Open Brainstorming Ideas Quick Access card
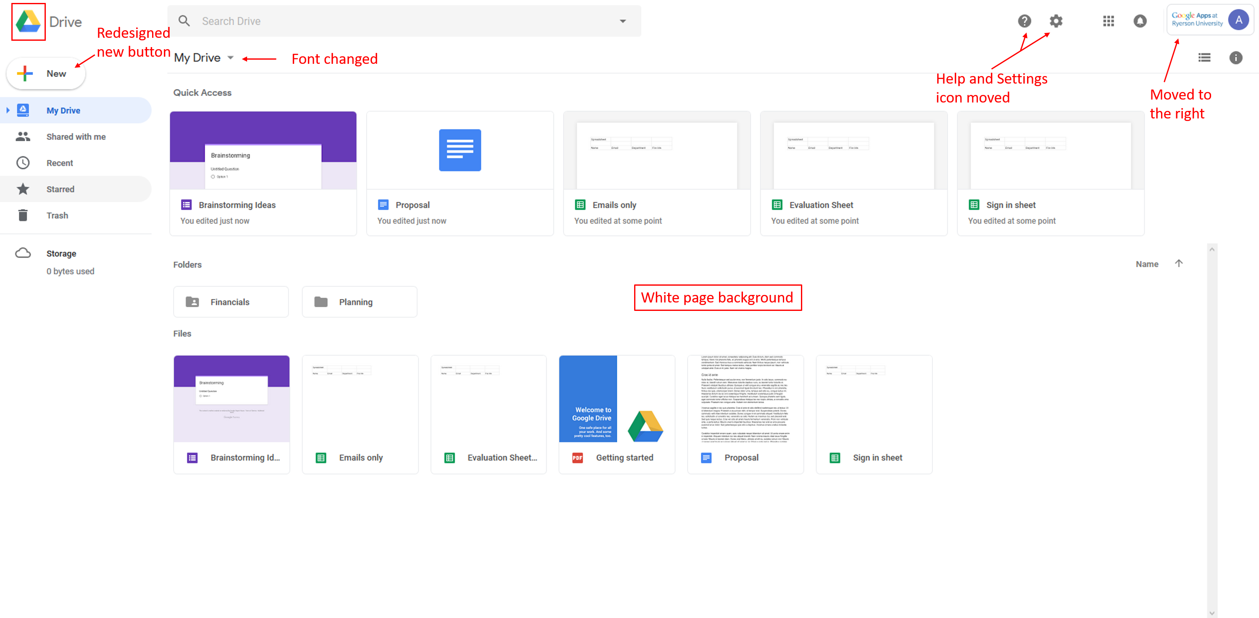 [263, 174]
